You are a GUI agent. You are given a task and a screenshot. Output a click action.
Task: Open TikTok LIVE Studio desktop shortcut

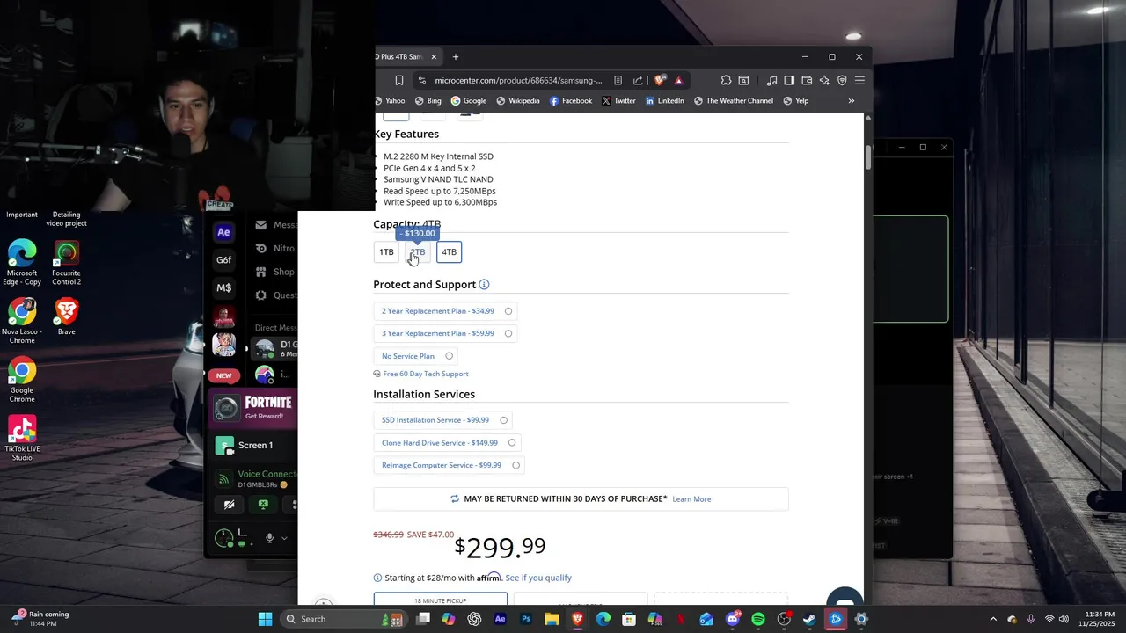coord(22,438)
